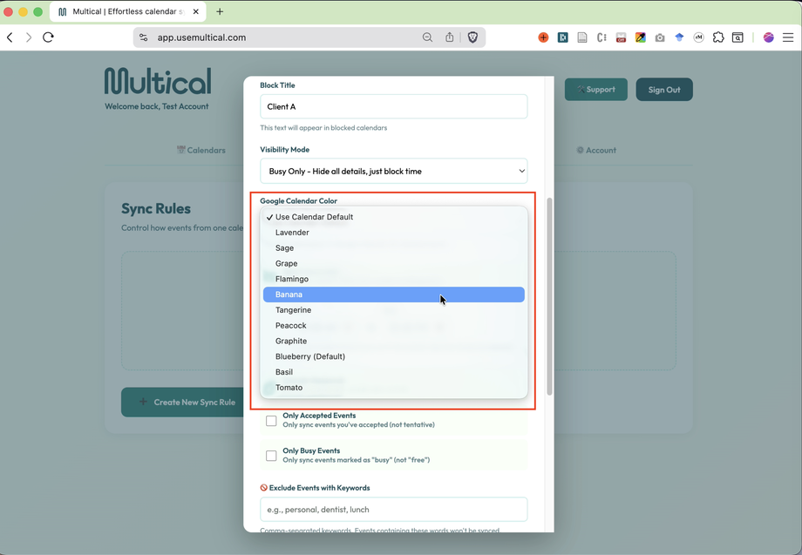Choose Tomato from the color list
This screenshot has width=802, height=555.
coord(393,388)
